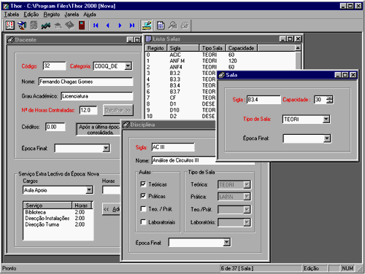Image resolution: width=365 pixels, height=274 pixels.
Task: Click the Capacidade column header
Action: point(241,48)
